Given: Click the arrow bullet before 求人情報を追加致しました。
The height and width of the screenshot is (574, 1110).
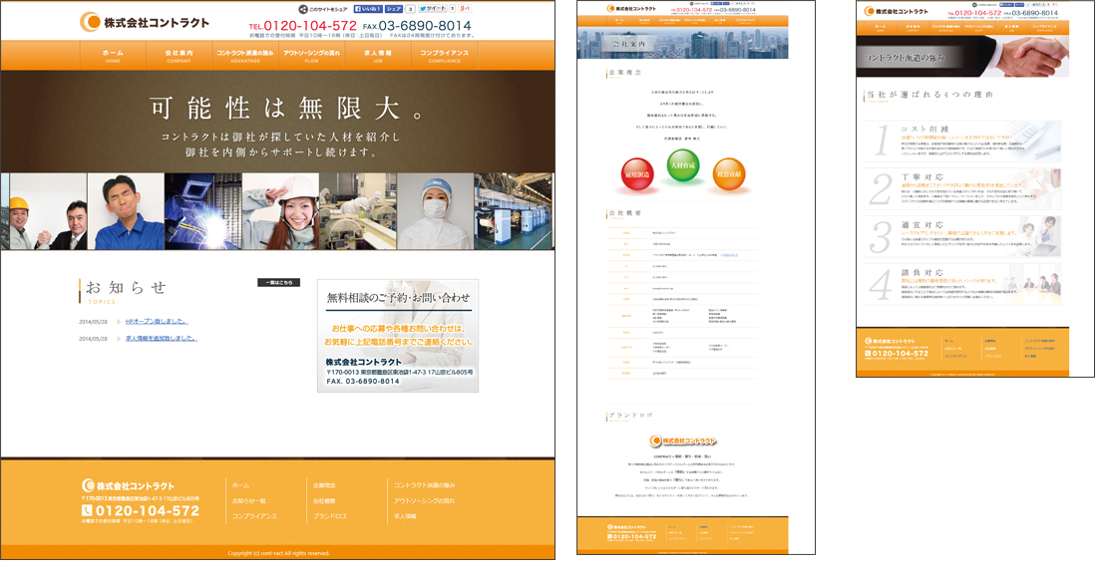Looking at the screenshot, I should 119,339.
